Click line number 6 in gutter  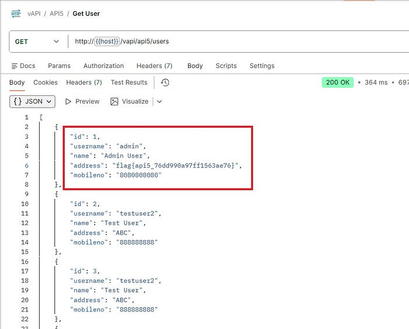pos(27,166)
